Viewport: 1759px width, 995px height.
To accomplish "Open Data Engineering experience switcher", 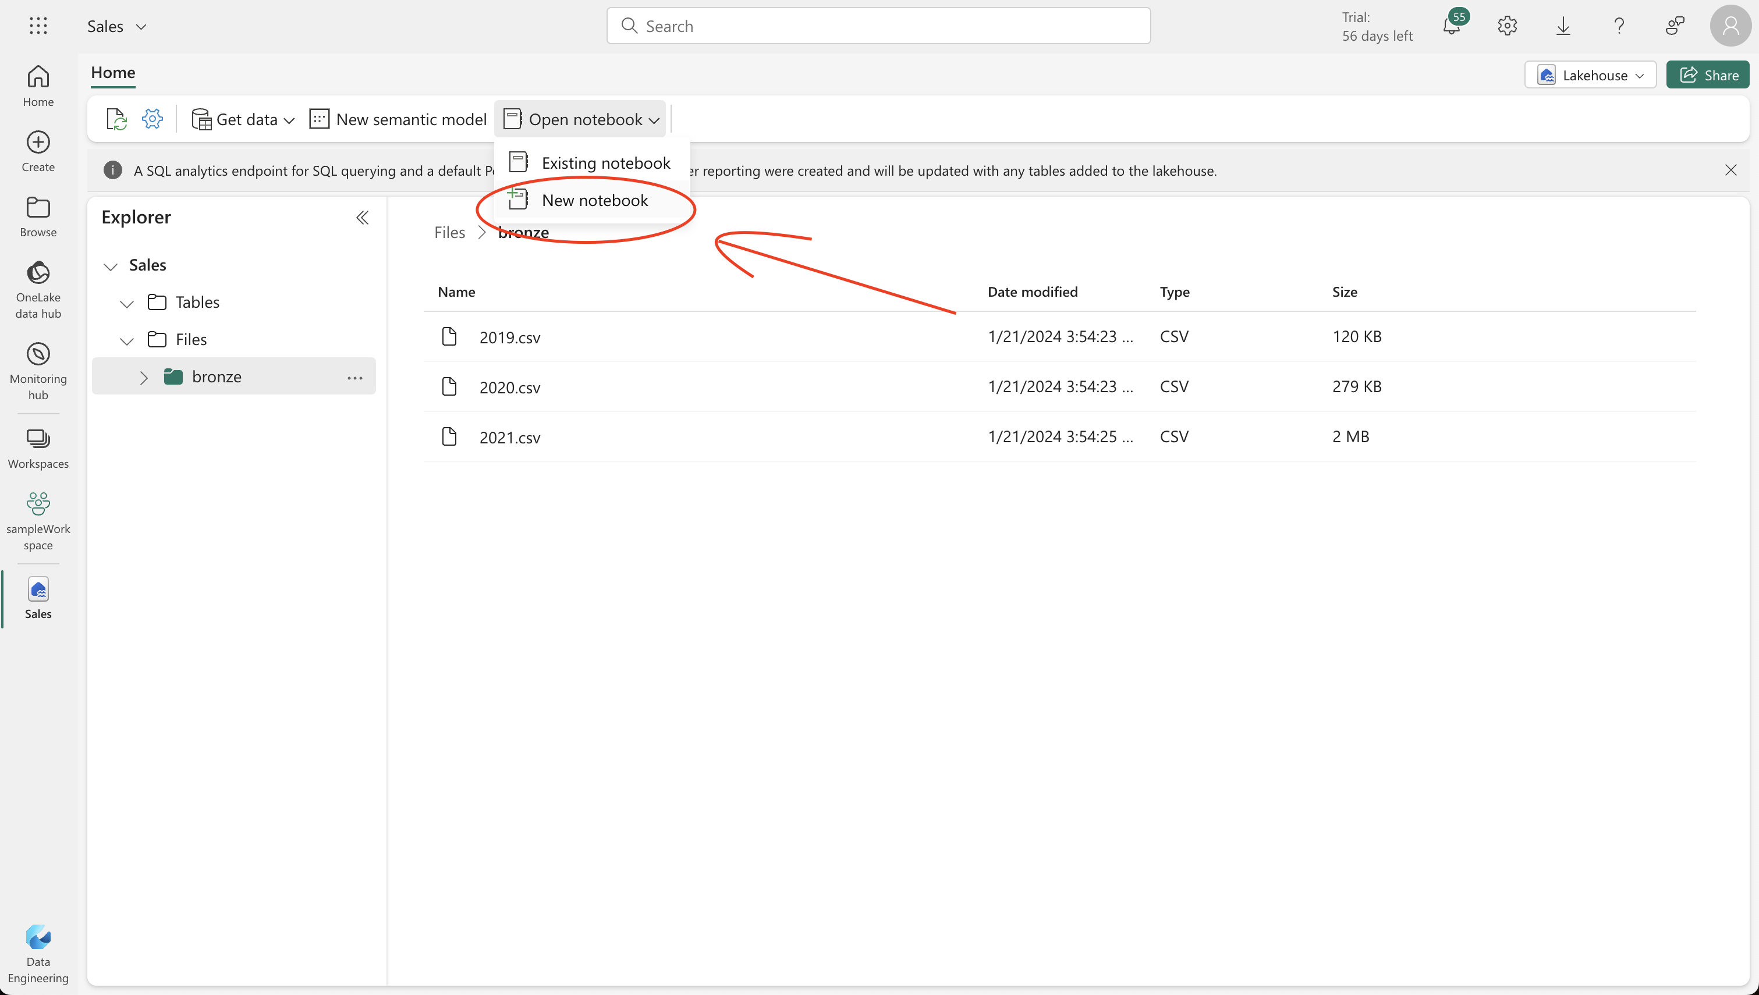I will (38, 953).
